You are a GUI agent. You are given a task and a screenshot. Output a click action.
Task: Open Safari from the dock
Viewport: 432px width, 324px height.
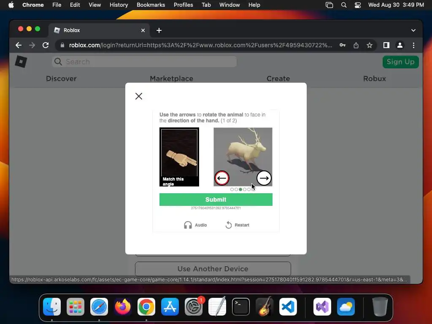(99, 307)
